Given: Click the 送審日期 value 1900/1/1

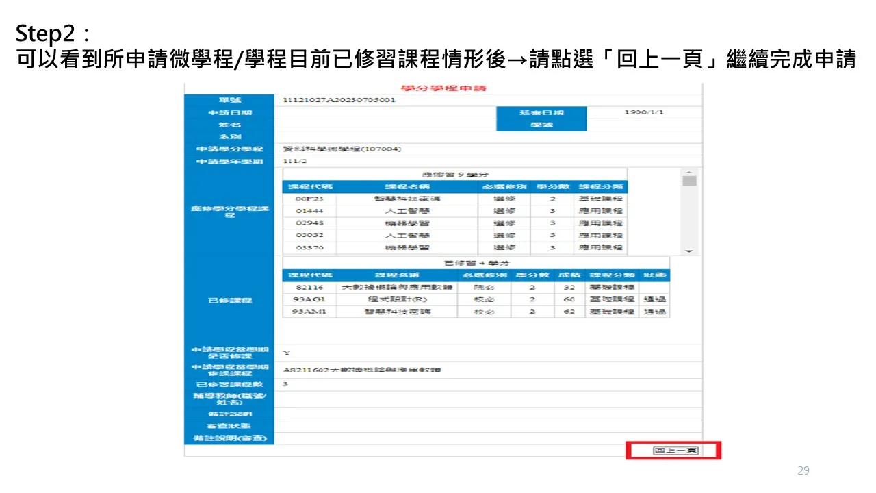Looking at the screenshot, I should (643, 112).
